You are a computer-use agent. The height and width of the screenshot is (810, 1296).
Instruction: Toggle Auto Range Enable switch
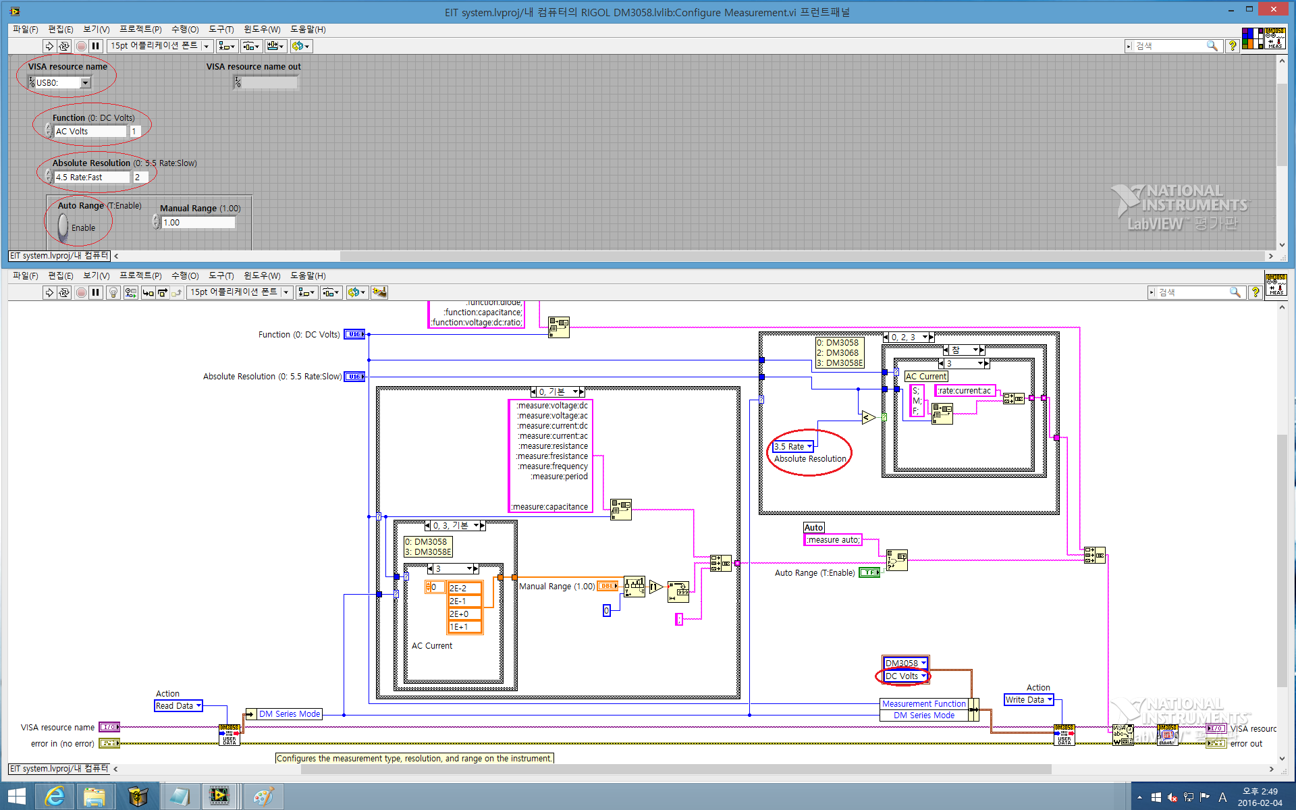(63, 227)
